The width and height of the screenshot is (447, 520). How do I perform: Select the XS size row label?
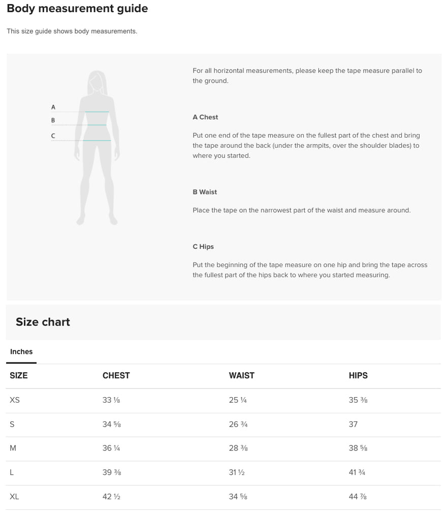(x=15, y=400)
